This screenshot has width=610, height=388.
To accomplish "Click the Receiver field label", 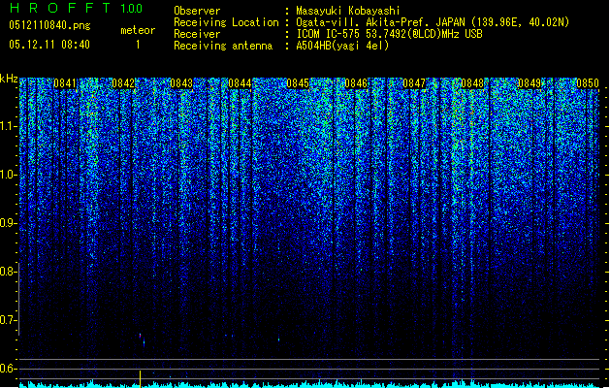I will coord(197,34).
